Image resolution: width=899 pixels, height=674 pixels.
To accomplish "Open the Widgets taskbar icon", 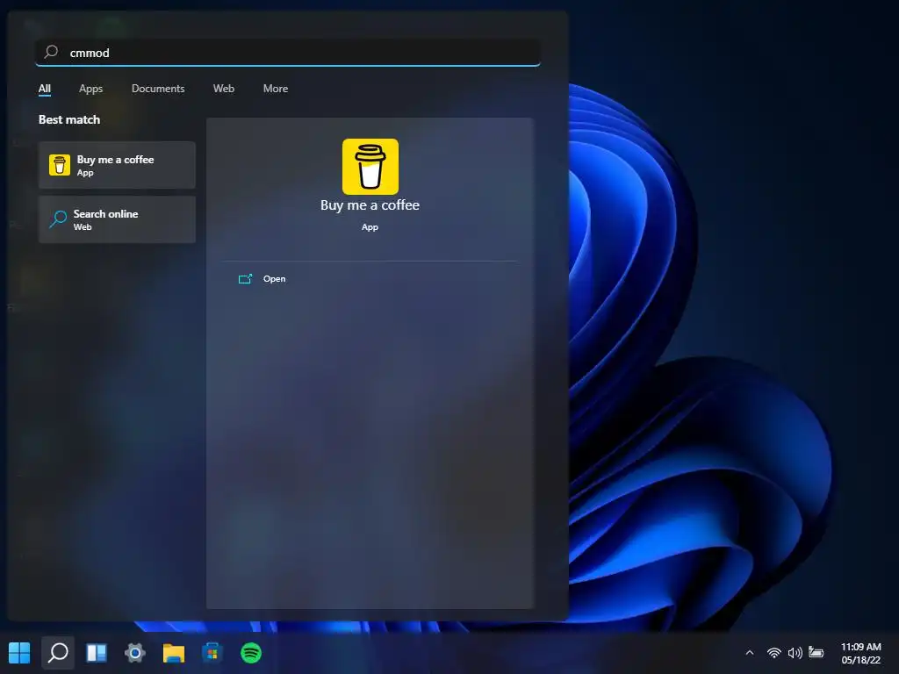I will pos(97,653).
